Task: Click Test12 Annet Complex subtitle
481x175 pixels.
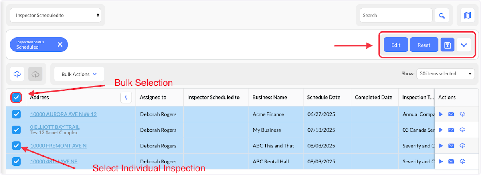Action: click(54, 133)
